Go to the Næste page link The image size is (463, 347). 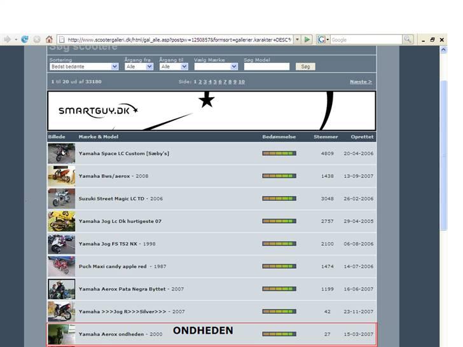(361, 82)
